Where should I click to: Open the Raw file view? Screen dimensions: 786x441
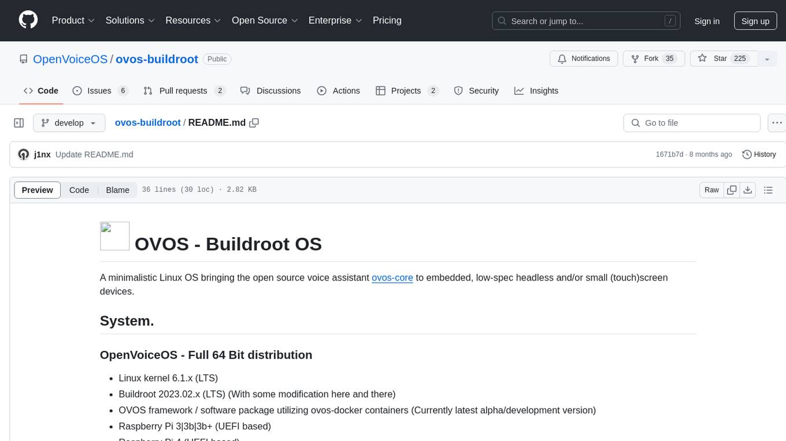[711, 190]
